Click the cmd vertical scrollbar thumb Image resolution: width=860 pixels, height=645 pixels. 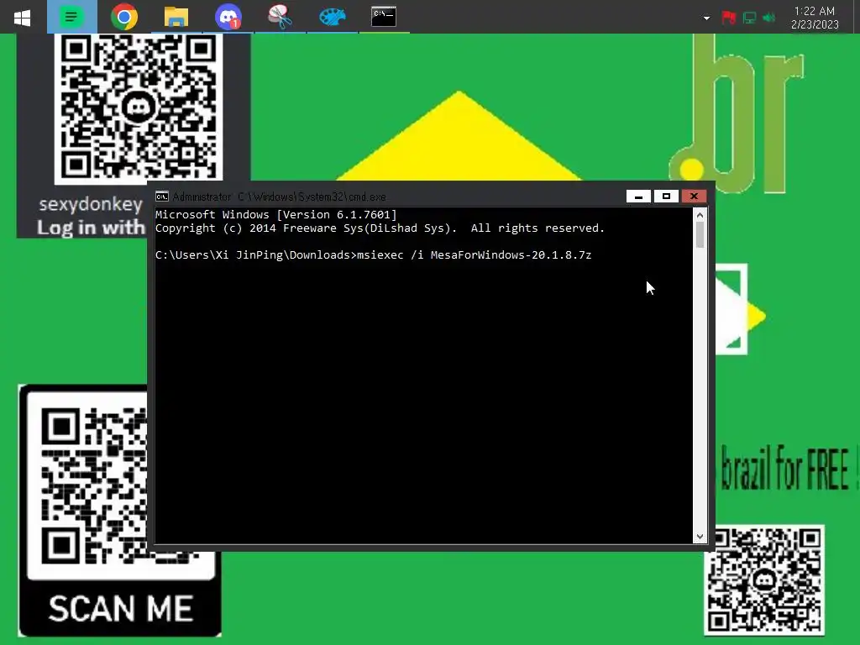pos(700,235)
